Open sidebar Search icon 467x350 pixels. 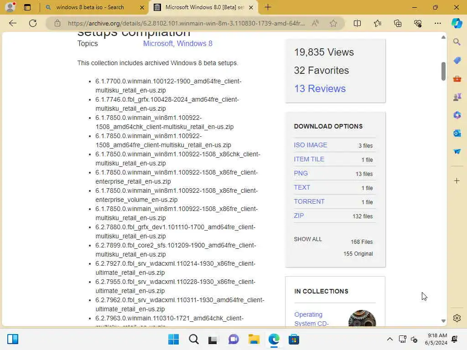(x=457, y=42)
